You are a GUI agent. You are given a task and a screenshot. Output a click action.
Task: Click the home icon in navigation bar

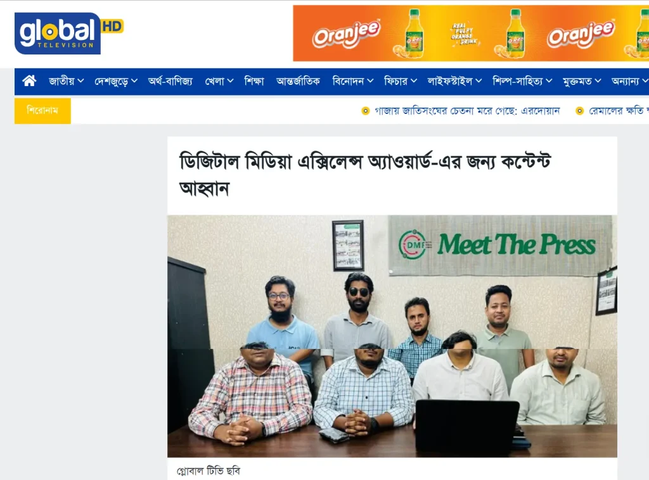[x=29, y=80]
